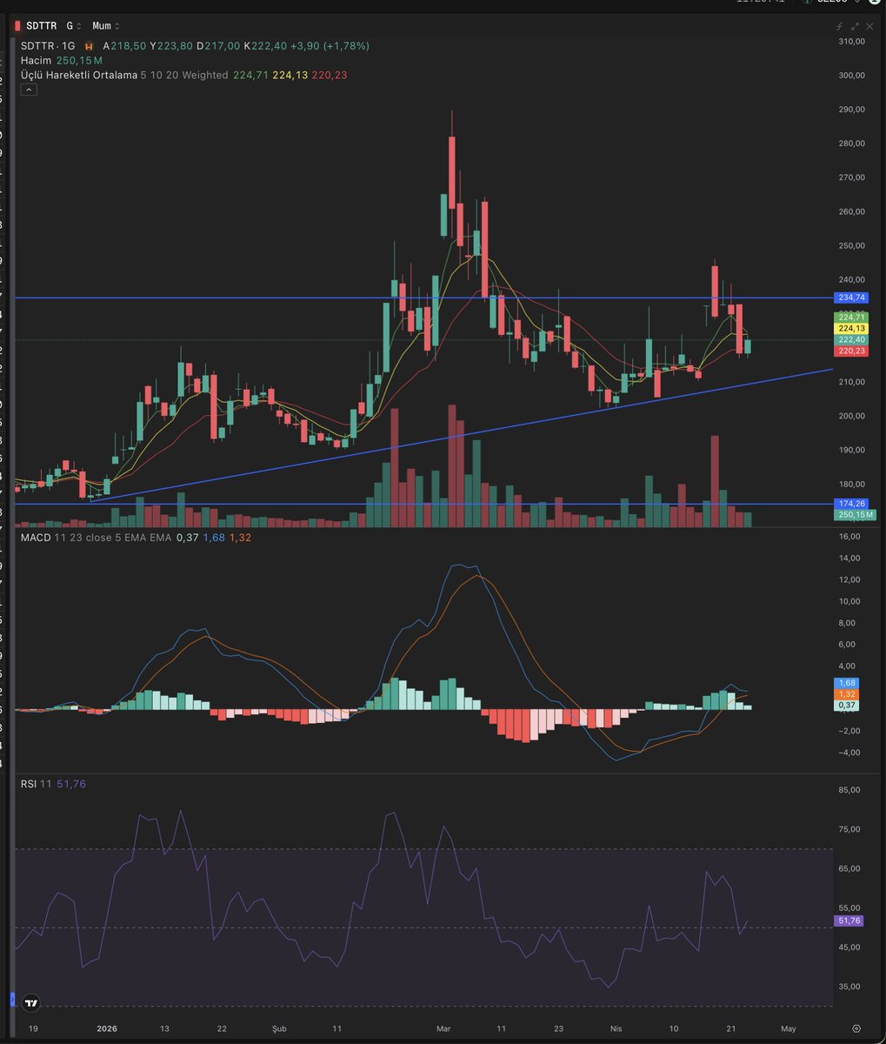Open the G interval dropdown

(x=73, y=26)
